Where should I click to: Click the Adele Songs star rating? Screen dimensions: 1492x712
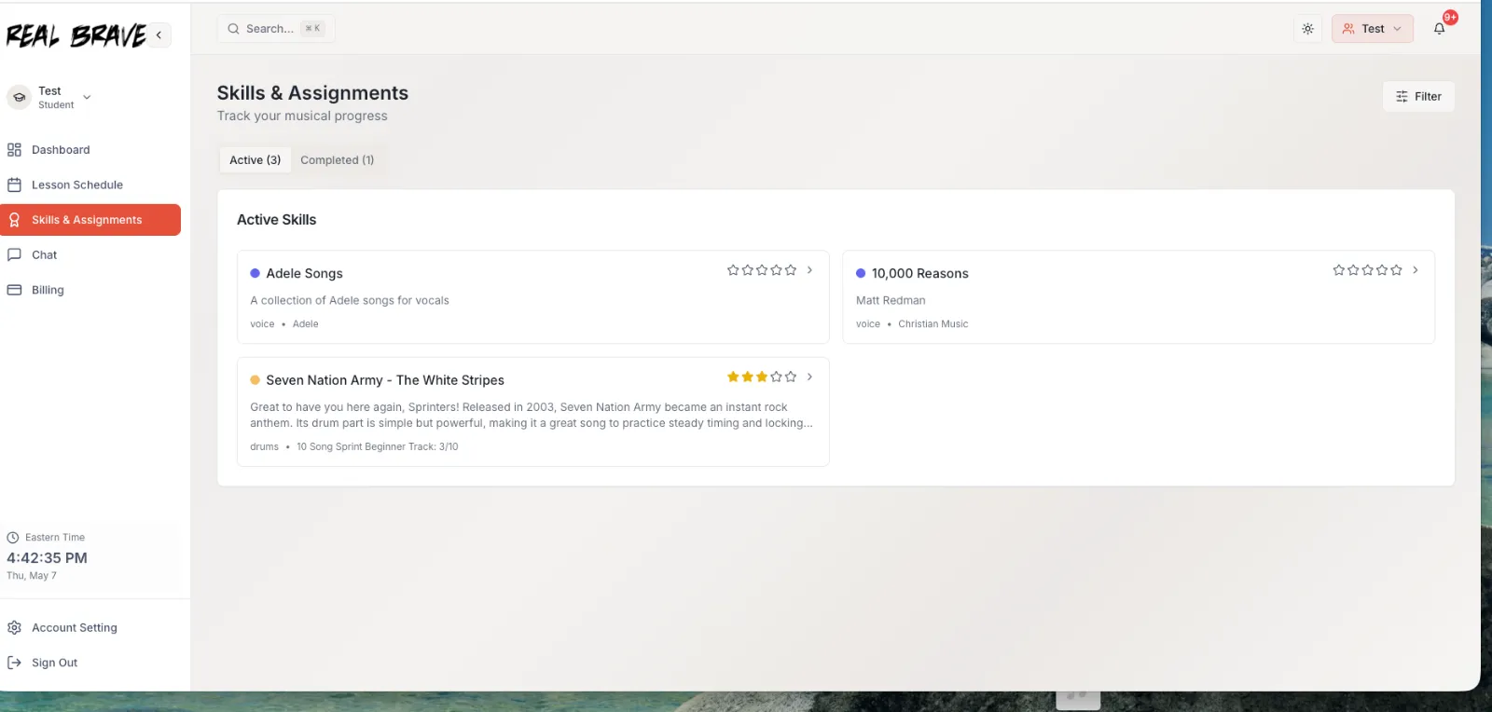(762, 270)
